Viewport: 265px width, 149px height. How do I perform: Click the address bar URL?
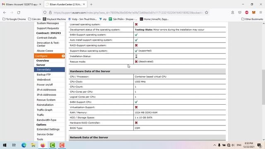pos(128,12)
